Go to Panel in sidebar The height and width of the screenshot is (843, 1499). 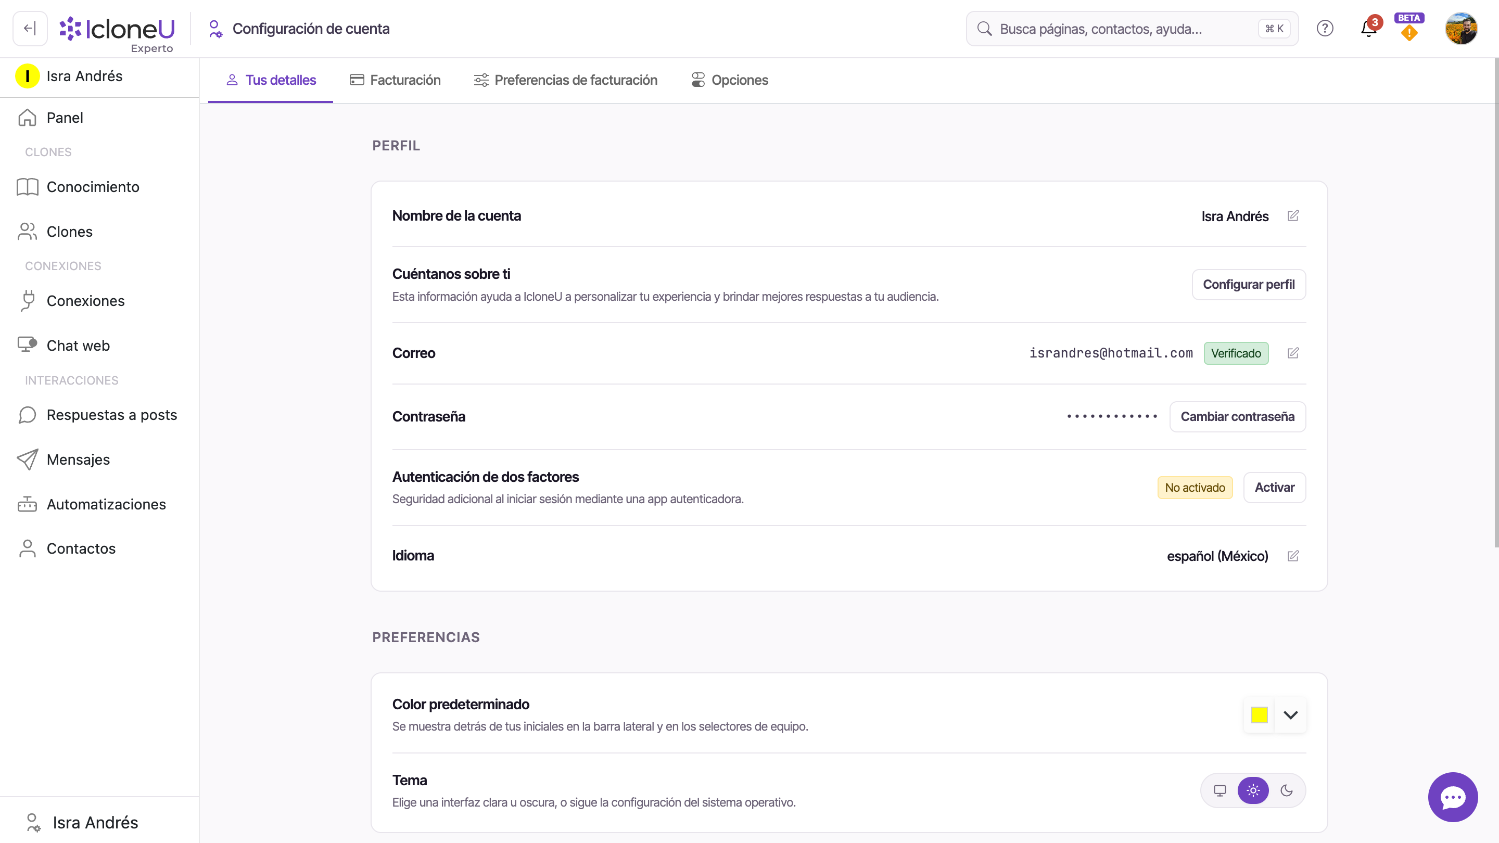[x=99, y=118]
